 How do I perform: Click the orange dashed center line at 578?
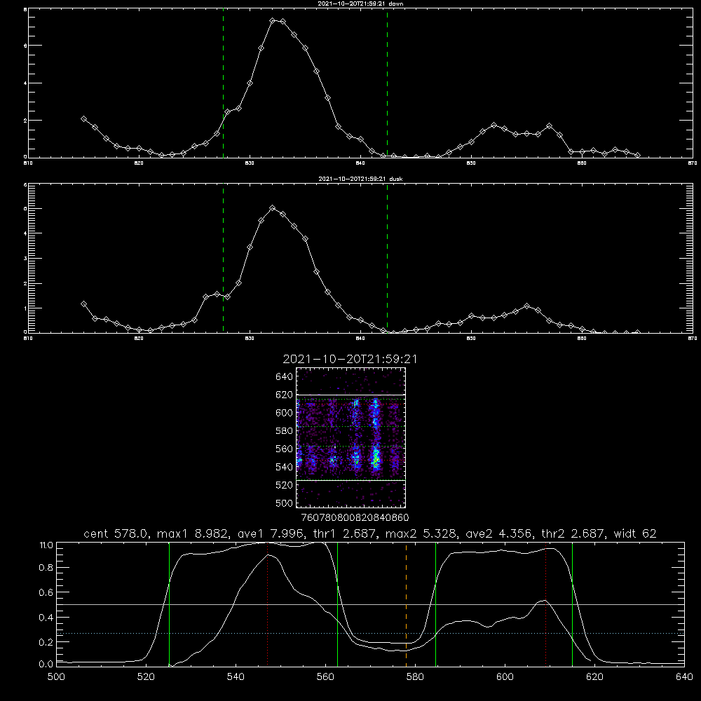click(407, 604)
